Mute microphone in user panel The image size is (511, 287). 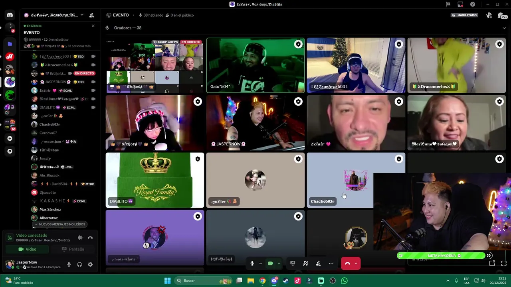coord(69,264)
